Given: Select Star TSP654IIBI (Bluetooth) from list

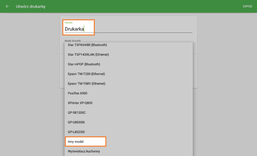Looking at the screenshot, I should coord(87,45).
